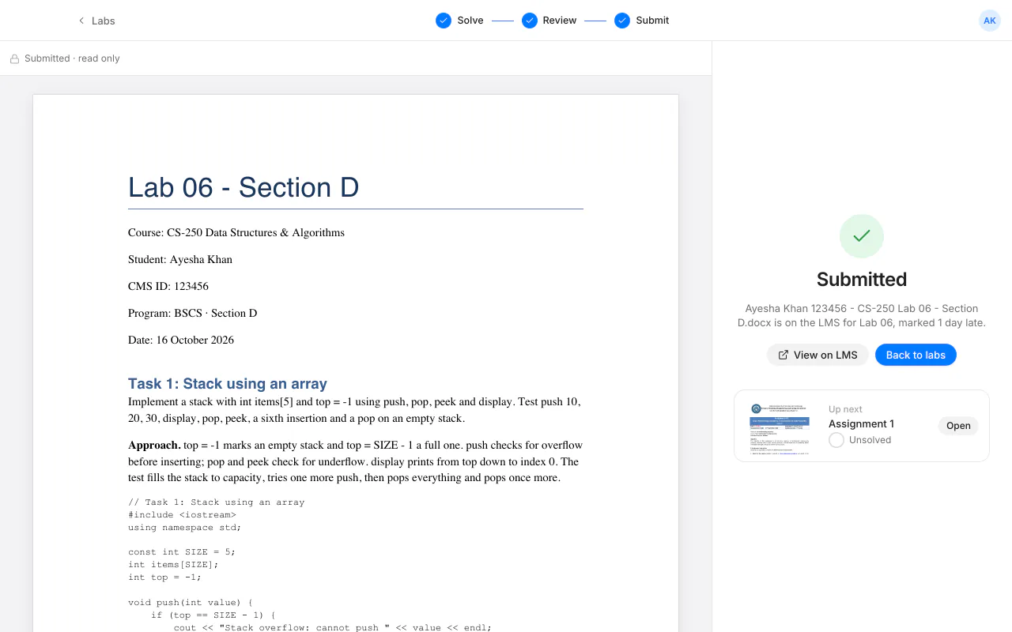Click the Back to labs button

(x=916, y=355)
